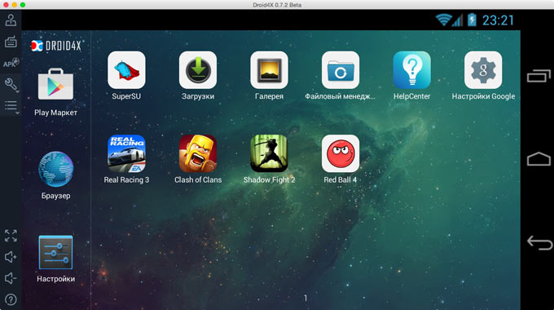The image size is (554, 310).
Task: Click the battery status icon
Action: tap(472, 20)
